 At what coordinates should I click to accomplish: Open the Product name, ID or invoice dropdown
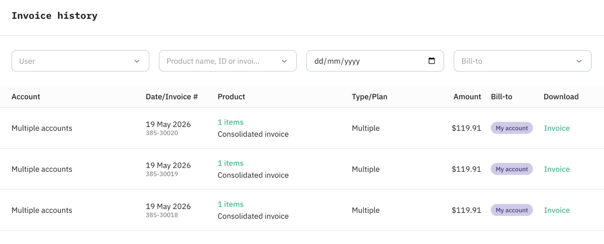click(x=228, y=61)
